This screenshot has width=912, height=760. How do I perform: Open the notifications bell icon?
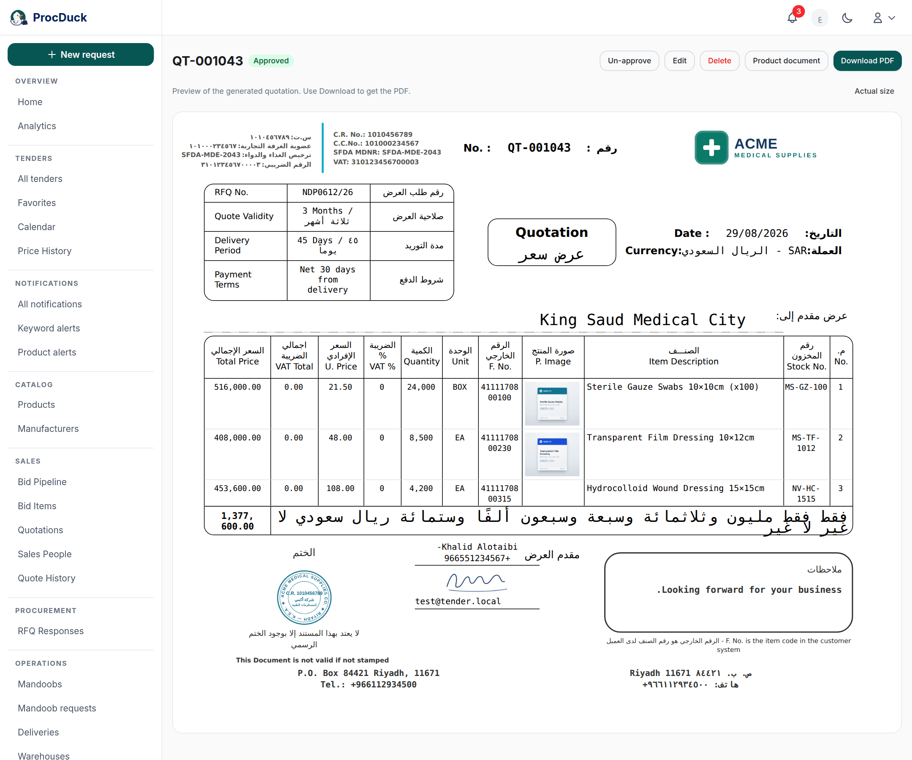pos(792,18)
